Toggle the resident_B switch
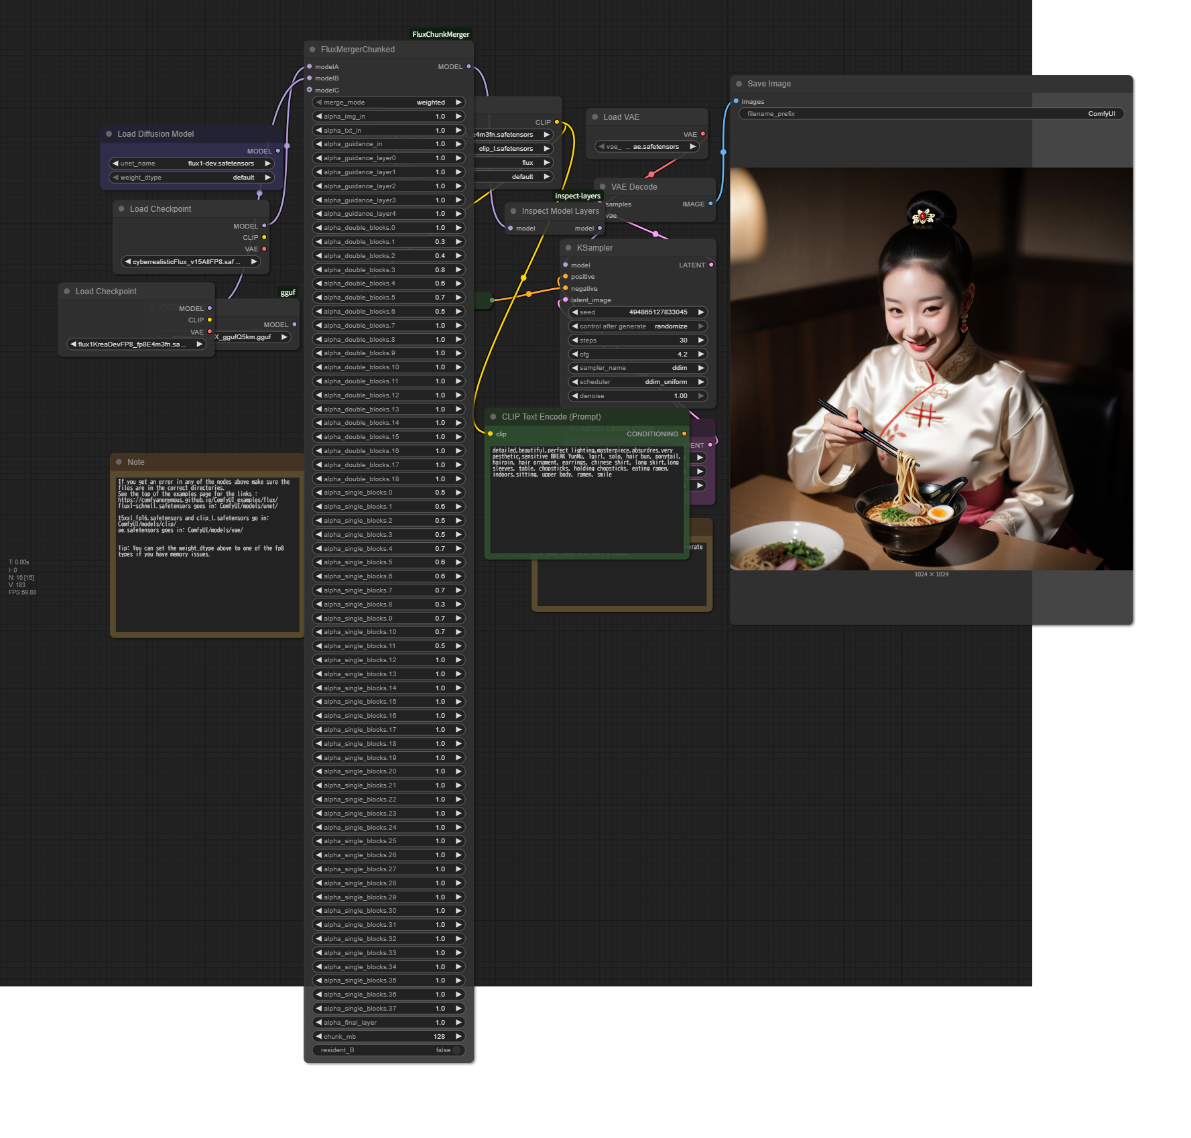Image resolution: width=1191 pixels, height=1138 pixels. pyautogui.click(x=456, y=1050)
